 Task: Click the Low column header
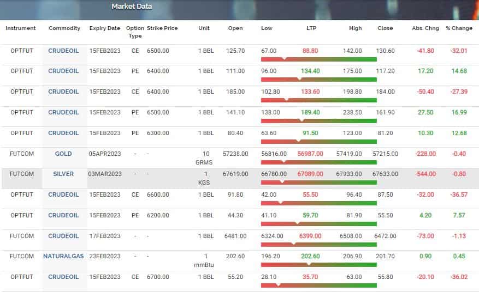(267, 28)
